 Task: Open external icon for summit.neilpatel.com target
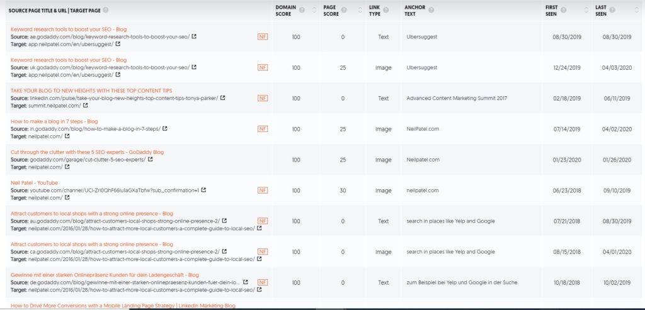(85, 106)
